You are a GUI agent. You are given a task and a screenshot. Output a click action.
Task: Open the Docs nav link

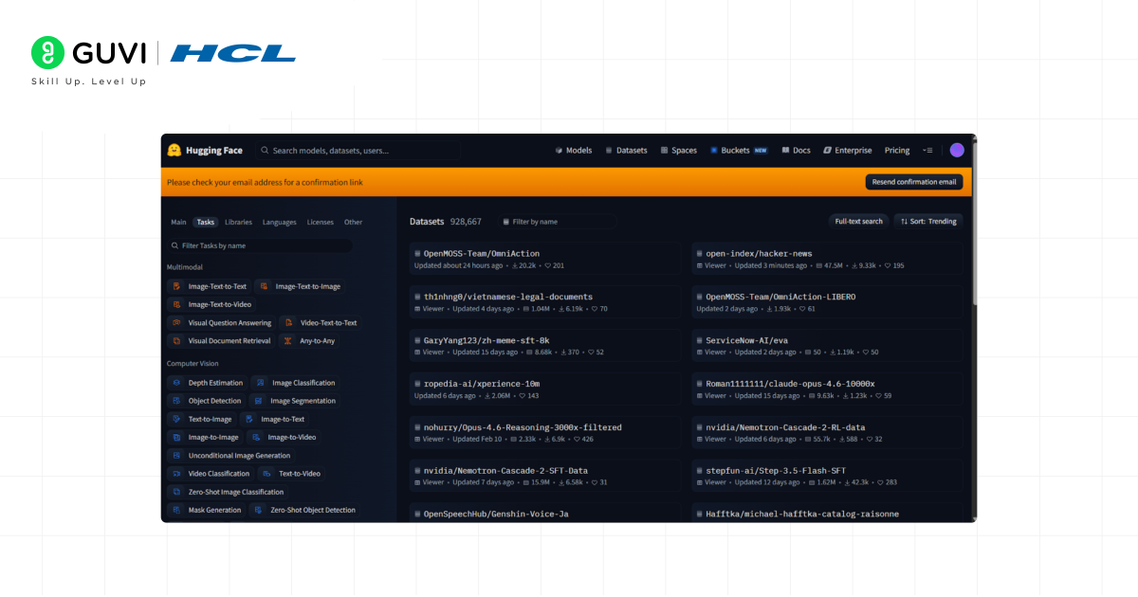point(796,150)
